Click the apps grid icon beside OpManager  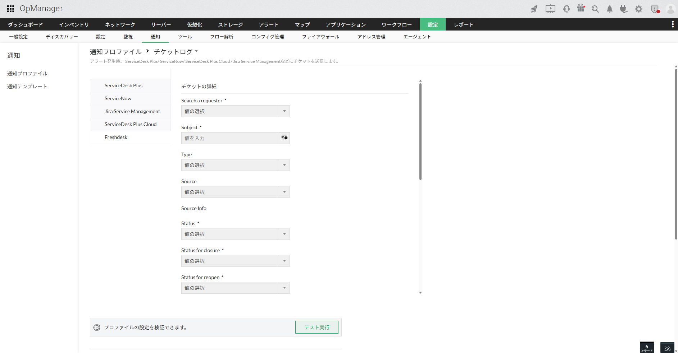coord(10,8)
